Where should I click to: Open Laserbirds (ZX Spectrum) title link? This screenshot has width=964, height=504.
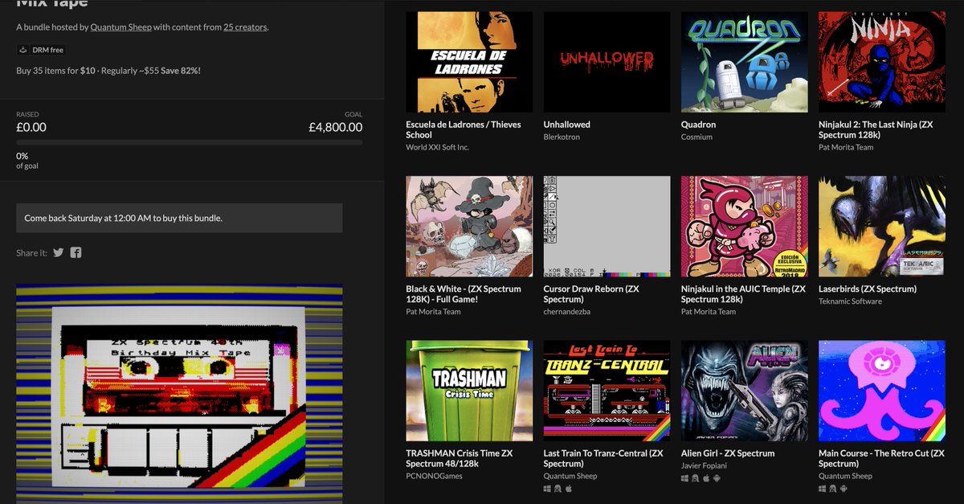[x=868, y=289]
